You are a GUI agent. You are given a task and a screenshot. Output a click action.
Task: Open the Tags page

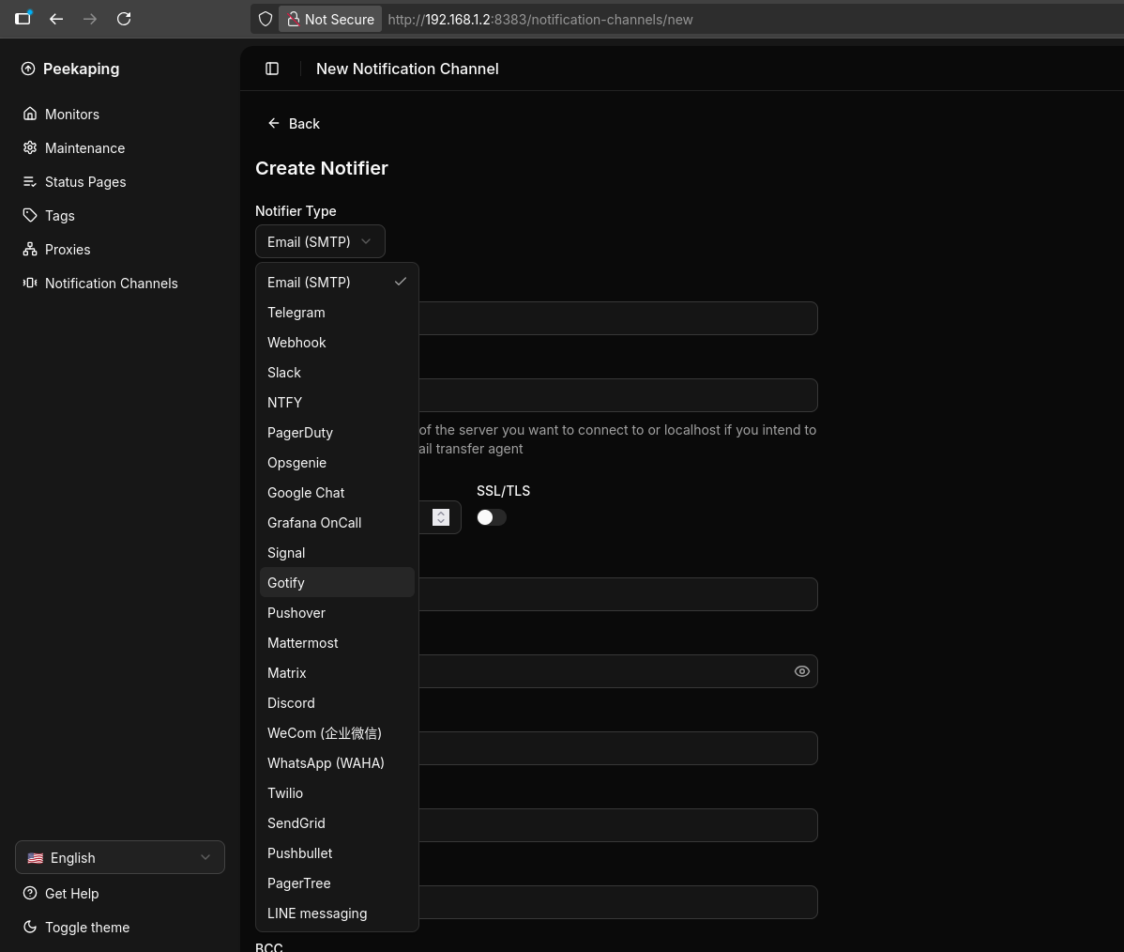tap(59, 216)
